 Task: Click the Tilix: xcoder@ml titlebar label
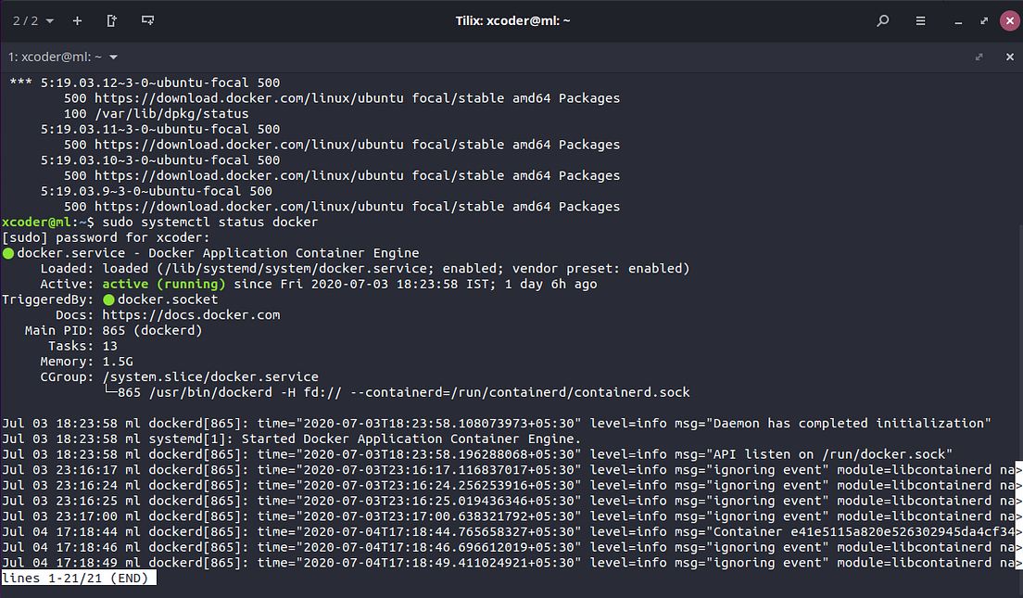(x=512, y=20)
